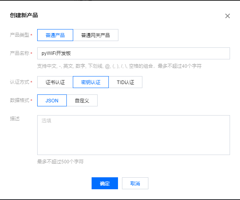This screenshot has width=240, height=200.
Task: Click the 产品类型 label
Action: (x=20, y=35)
